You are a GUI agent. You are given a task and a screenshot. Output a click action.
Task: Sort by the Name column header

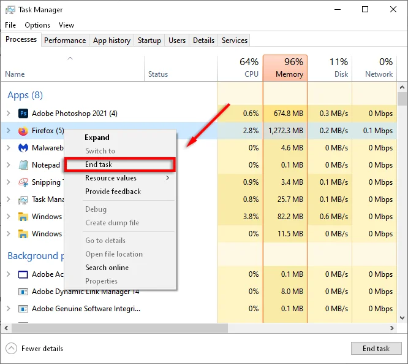pos(73,68)
